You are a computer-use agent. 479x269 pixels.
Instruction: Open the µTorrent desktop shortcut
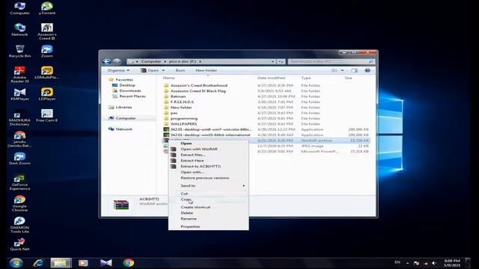47,8
